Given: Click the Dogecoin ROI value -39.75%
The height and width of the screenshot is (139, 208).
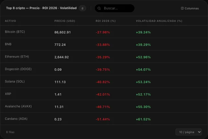Looking at the screenshot, I should coord(103,70).
